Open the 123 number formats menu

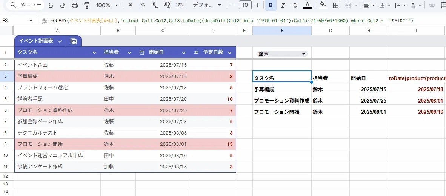tap(179, 5)
